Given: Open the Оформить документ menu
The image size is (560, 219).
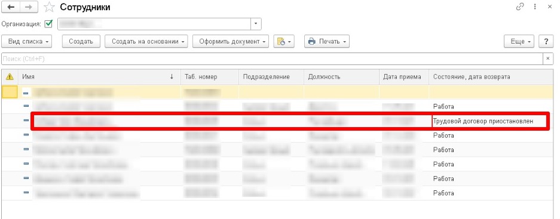Looking at the screenshot, I should (x=231, y=41).
